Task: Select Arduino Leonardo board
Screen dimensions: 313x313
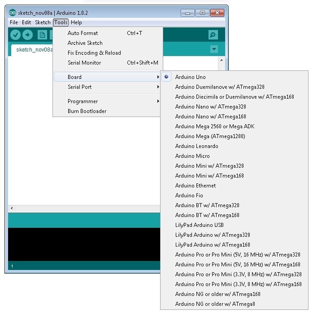Action: click(235, 146)
